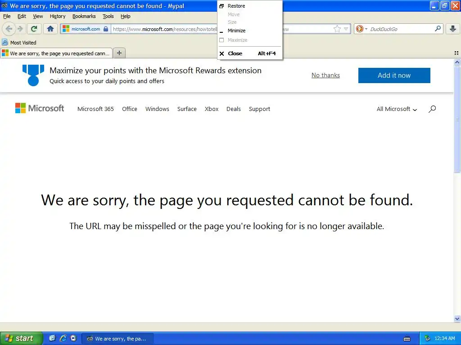Launch Internet Explorer from quick launch
The height and width of the screenshot is (345, 461).
63,338
